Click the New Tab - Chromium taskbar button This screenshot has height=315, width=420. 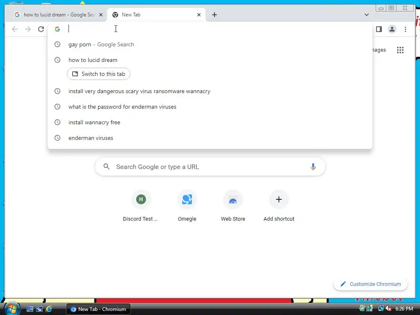coord(98,309)
